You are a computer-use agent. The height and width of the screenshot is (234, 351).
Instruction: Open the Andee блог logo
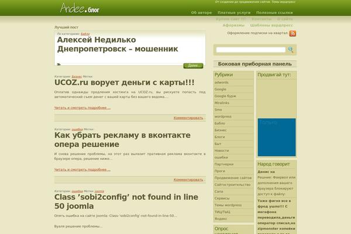[80, 8]
